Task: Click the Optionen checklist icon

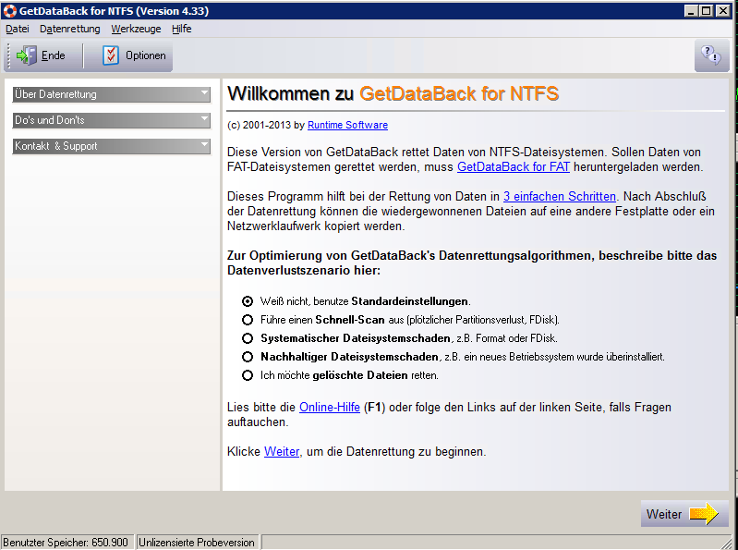Action: pyautogui.click(x=111, y=55)
